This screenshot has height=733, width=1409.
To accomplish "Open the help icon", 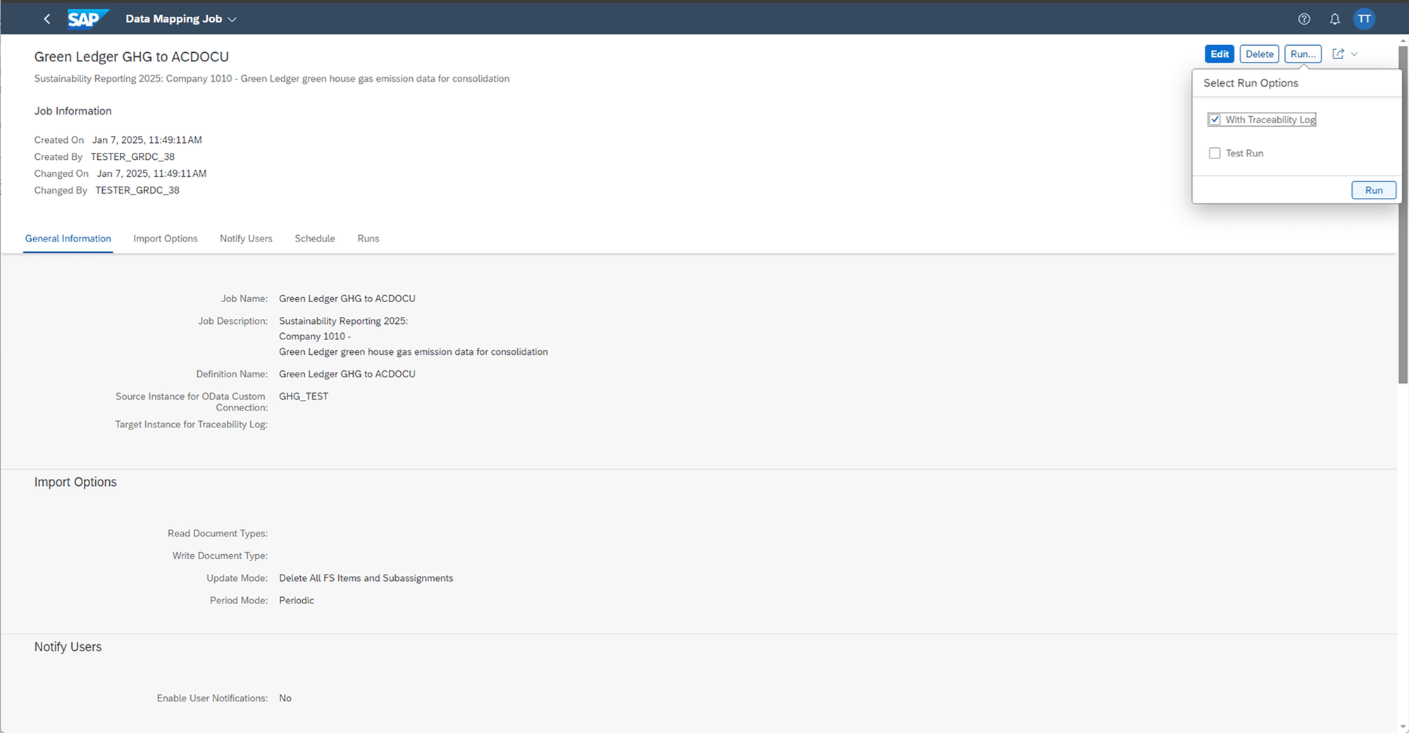I will tap(1304, 18).
